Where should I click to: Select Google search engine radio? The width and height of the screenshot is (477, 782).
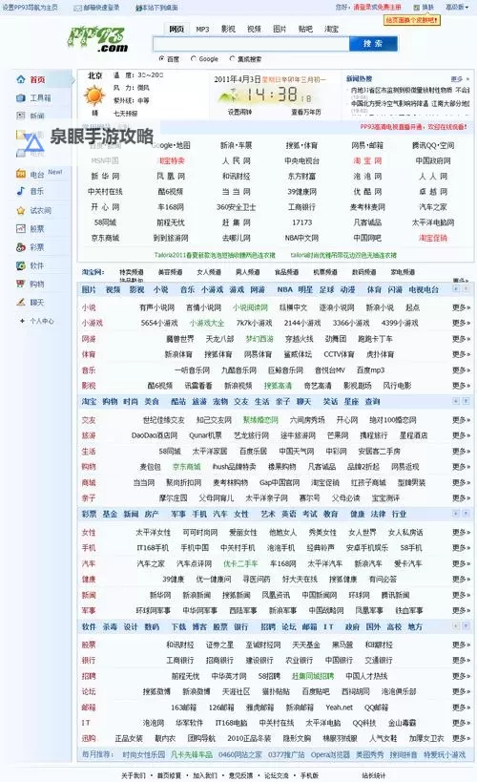click(194, 58)
